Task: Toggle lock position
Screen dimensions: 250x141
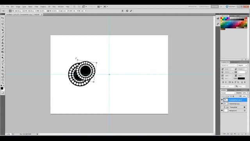Action: pos(231,96)
